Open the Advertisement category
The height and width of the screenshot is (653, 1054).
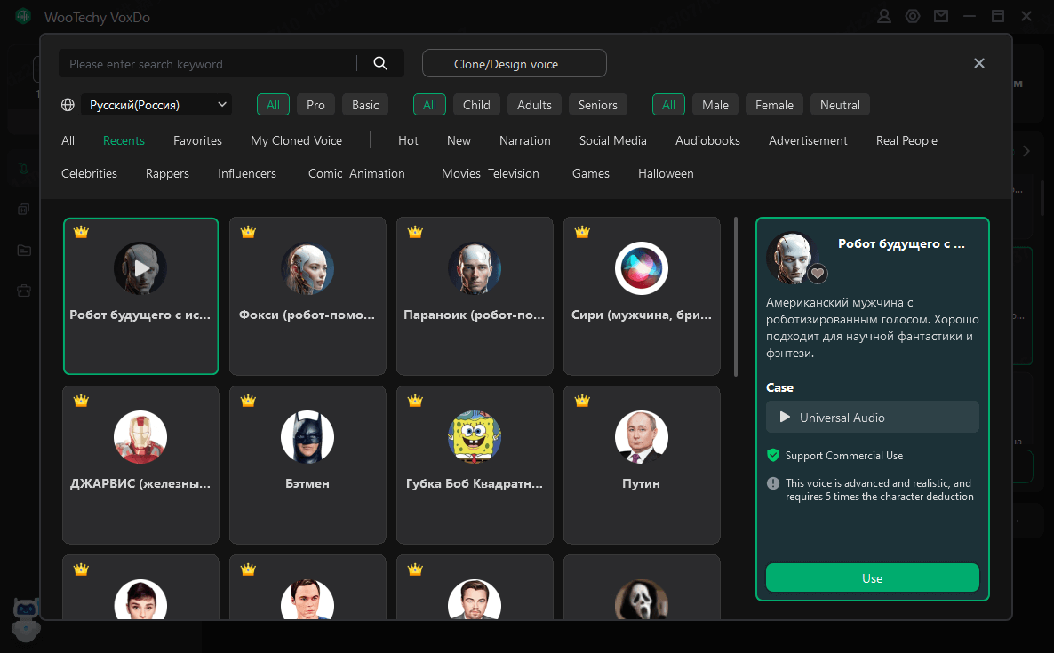click(808, 140)
